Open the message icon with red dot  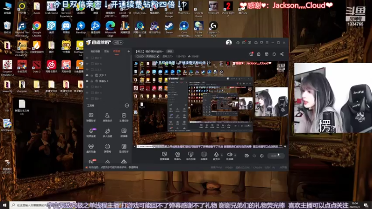(244, 43)
